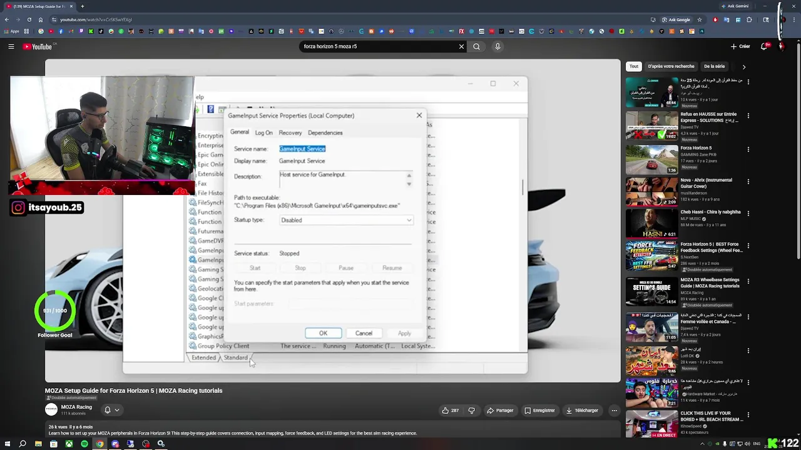Start voice search with the microphone

[x=497, y=46]
